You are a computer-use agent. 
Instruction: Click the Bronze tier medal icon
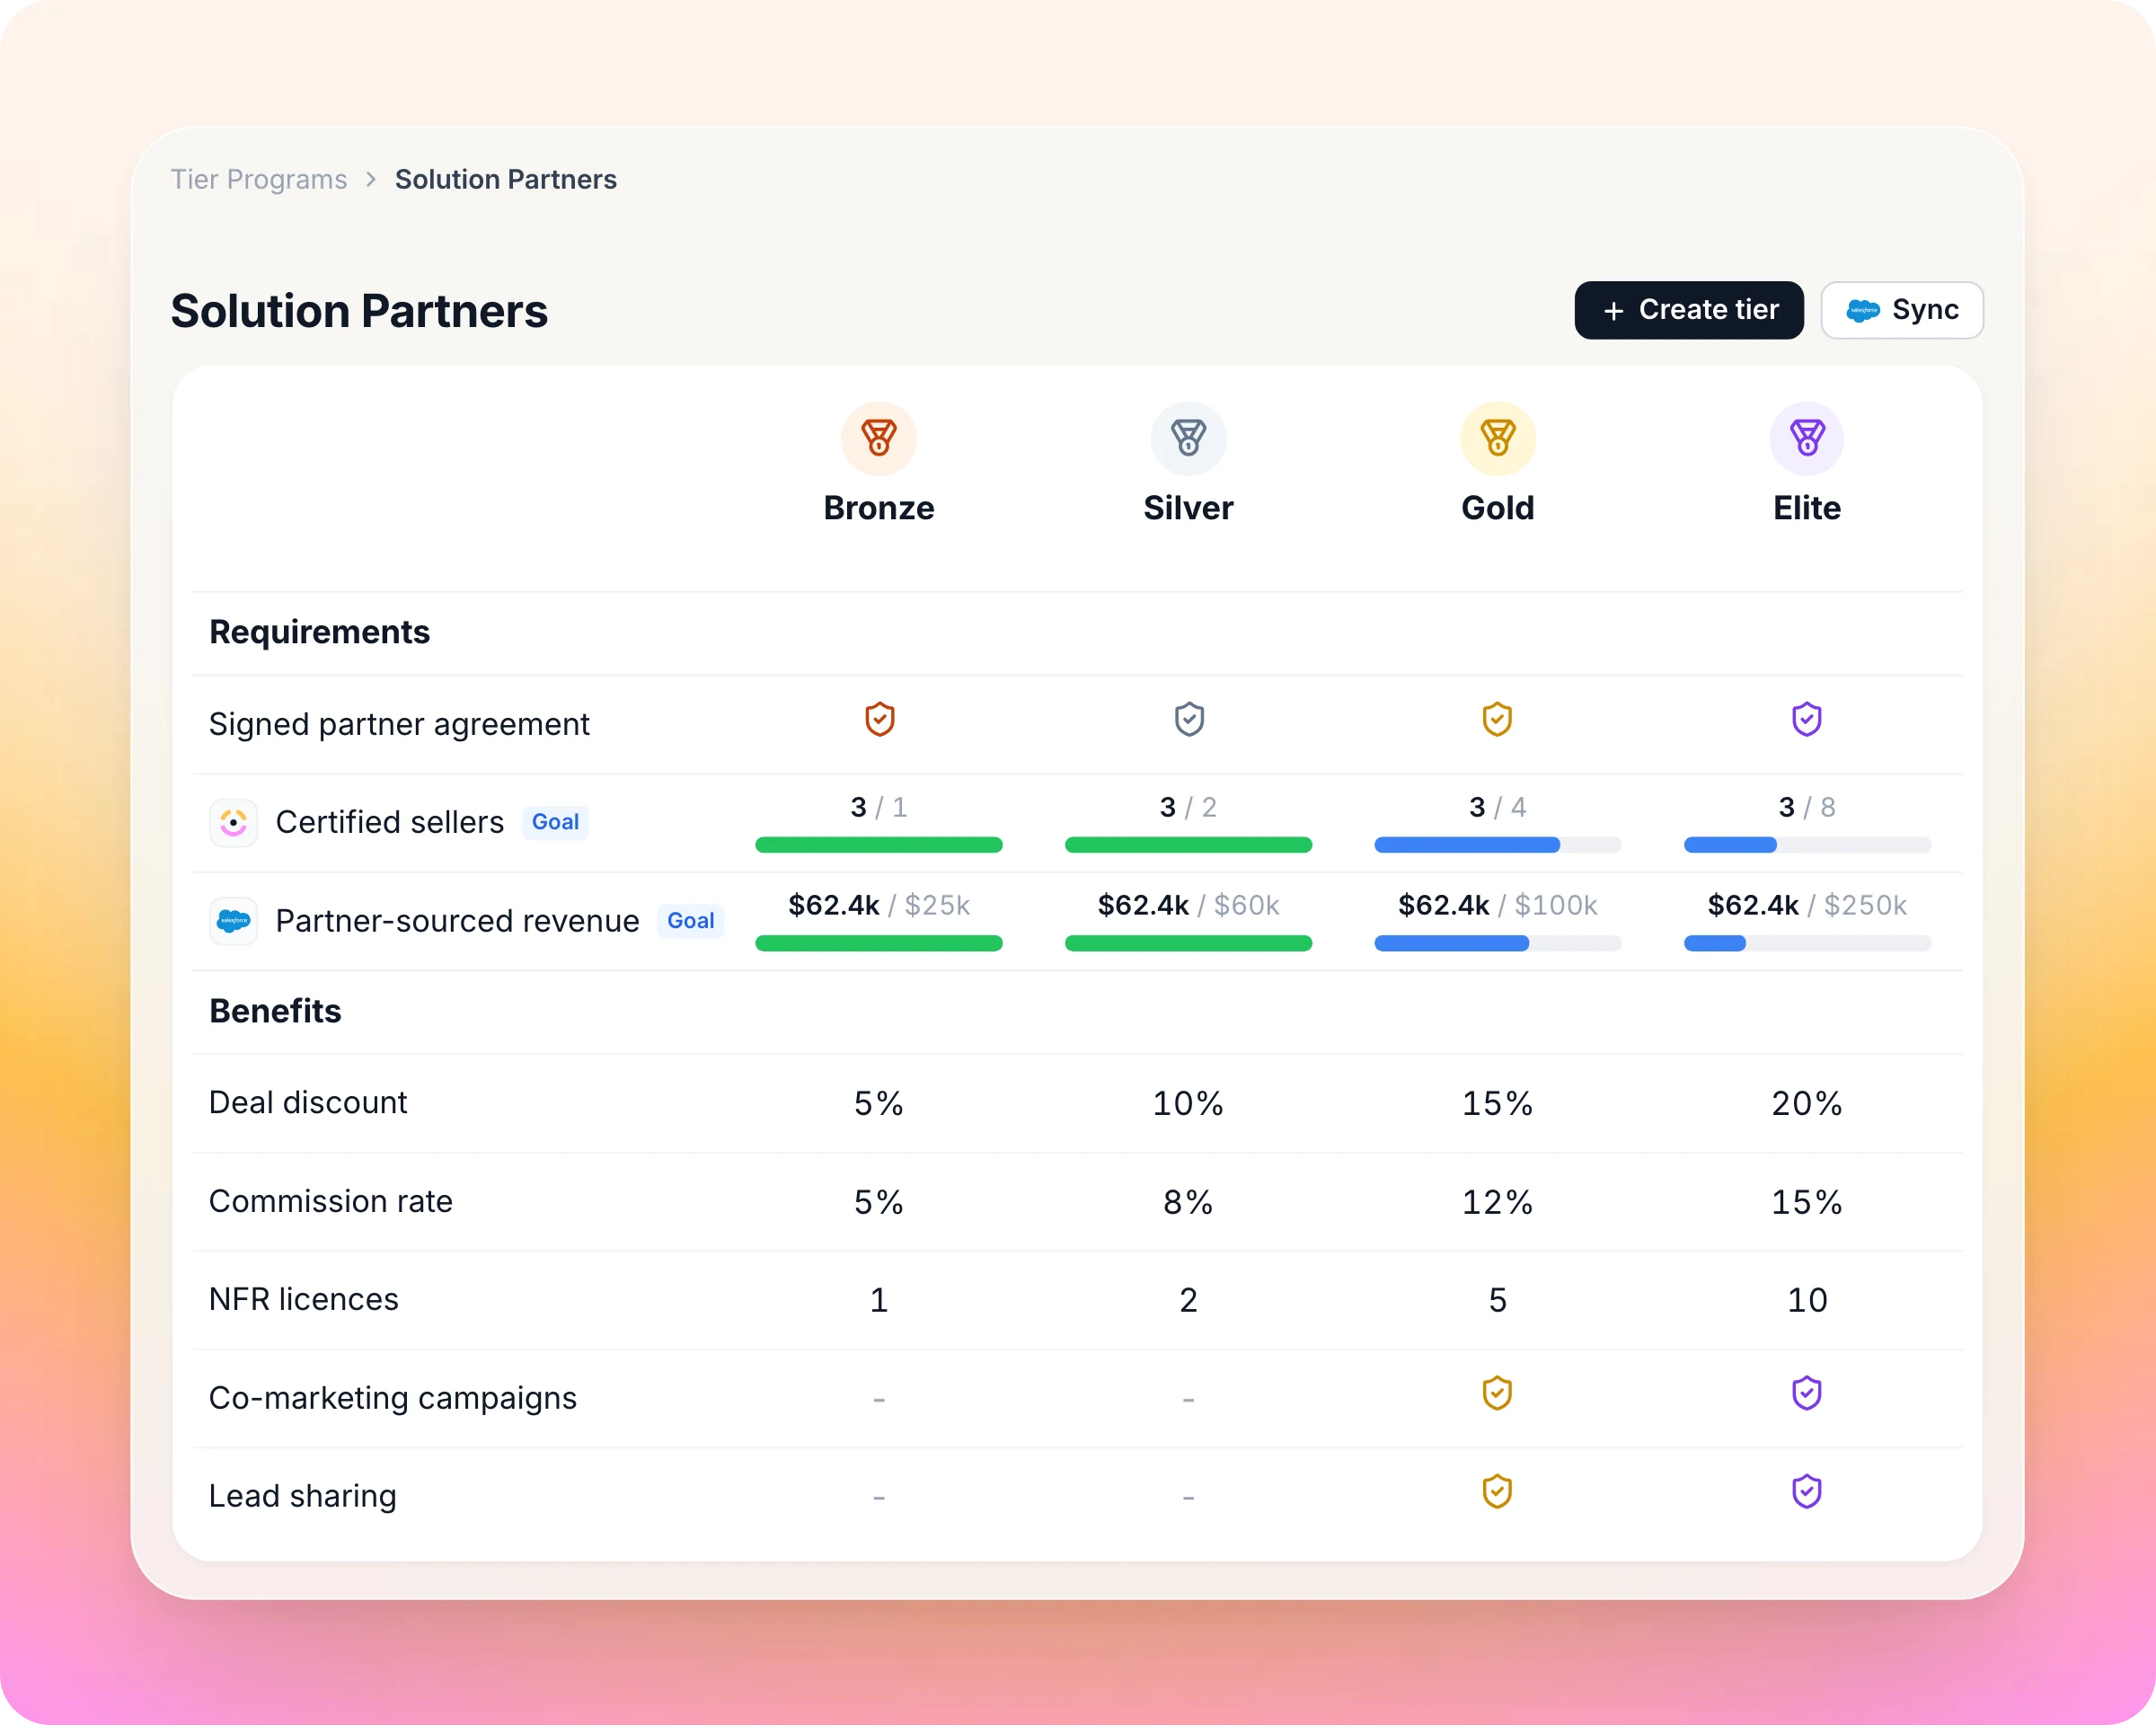pyautogui.click(x=878, y=438)
